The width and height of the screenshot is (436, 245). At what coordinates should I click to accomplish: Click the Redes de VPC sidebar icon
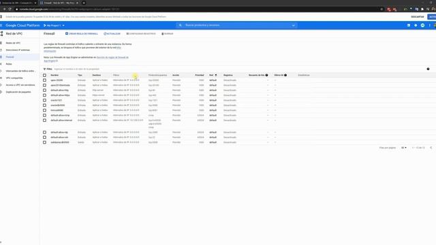coord(1,43)
